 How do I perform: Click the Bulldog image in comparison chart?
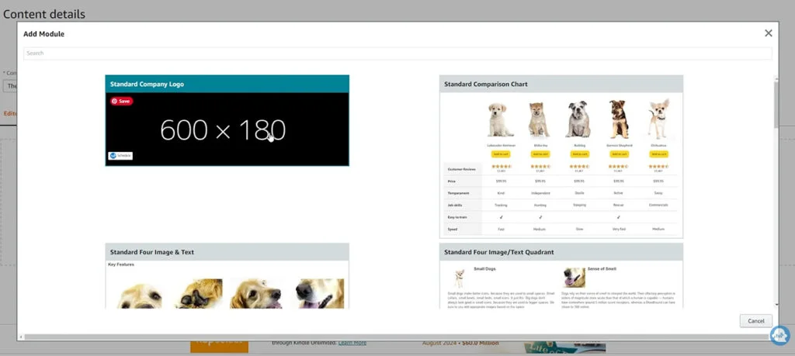click(x=578, y=119)
